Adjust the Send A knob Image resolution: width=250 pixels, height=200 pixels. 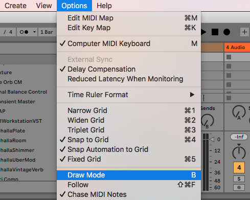coord(239,112)
